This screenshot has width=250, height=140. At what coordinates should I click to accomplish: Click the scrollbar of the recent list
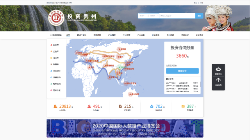[x=200, y=84]
